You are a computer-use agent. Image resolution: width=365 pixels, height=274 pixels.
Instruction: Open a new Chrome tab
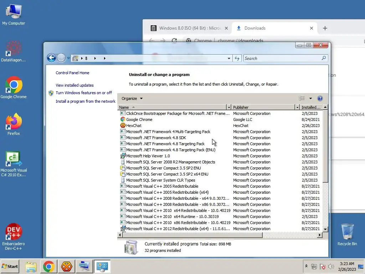325,28
